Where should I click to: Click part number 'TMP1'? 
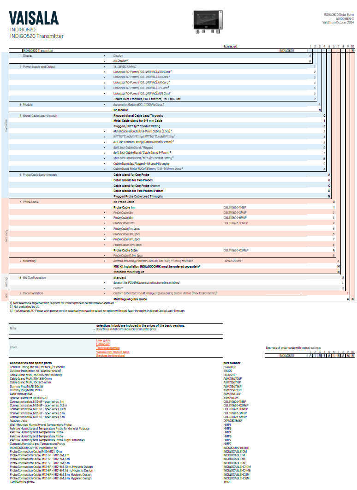tap(227, 482)
